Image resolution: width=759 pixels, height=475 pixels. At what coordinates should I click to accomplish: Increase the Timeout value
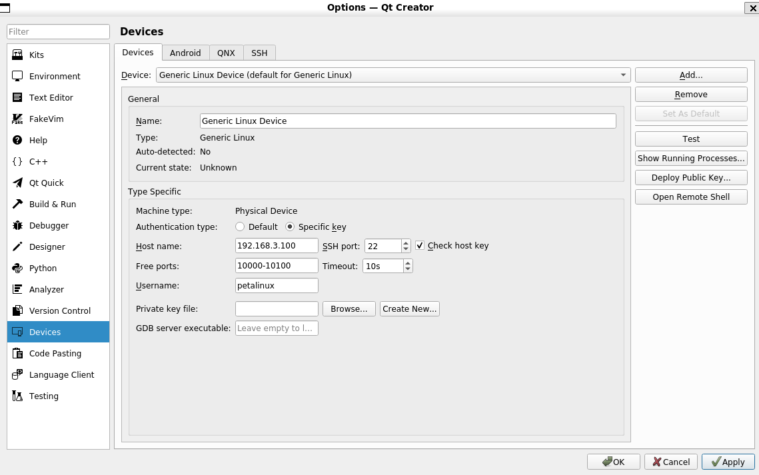click(408, 263)
